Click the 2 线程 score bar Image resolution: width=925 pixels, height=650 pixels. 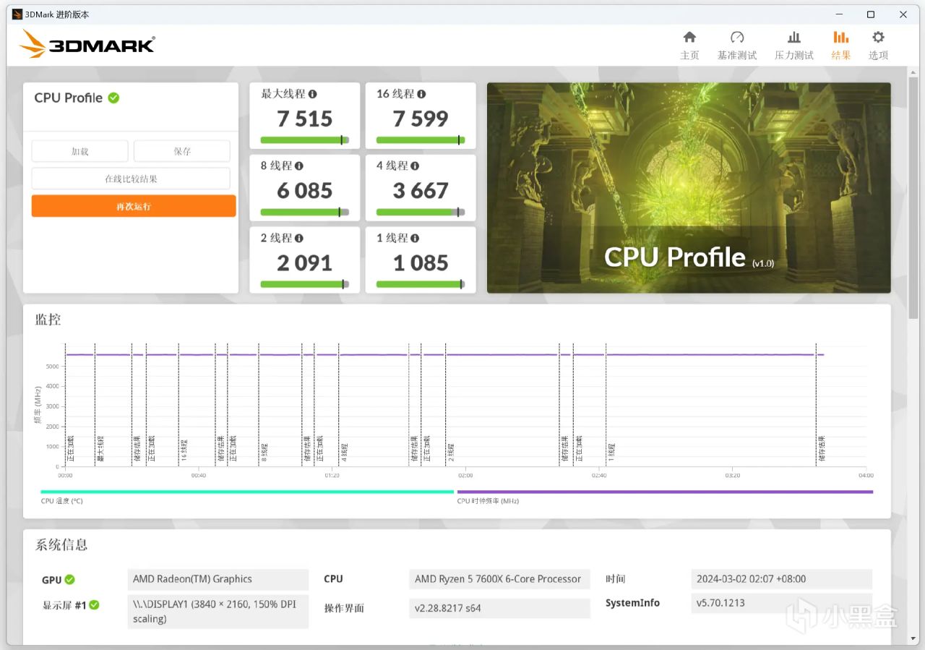(305, 284)
